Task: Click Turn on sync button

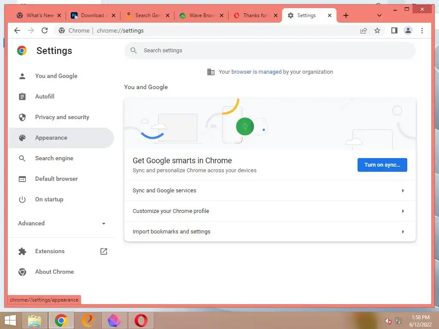Action: tap(382, 165)
